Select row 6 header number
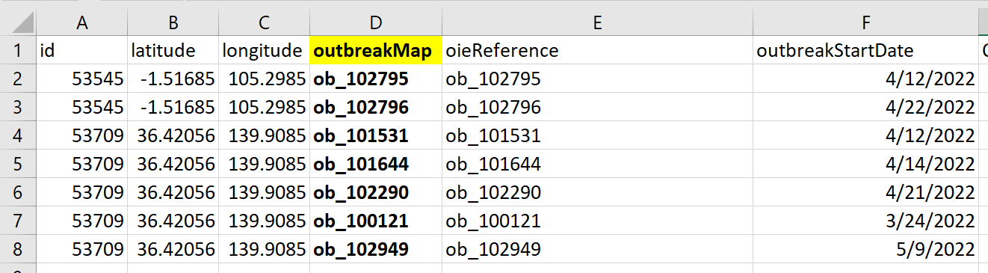Viewport: 988px width, 273px height. coord(18,192)
